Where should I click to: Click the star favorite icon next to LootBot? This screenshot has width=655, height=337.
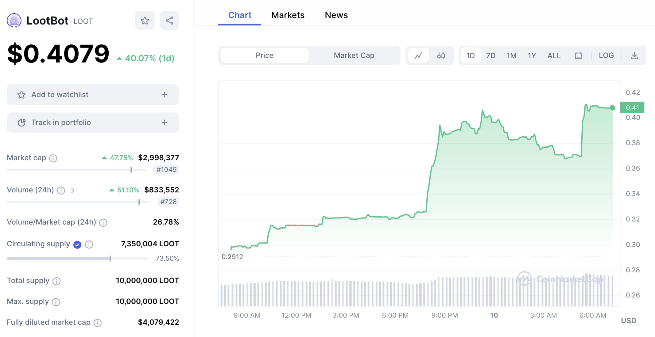pyautogui.click(x=145, y=20)
